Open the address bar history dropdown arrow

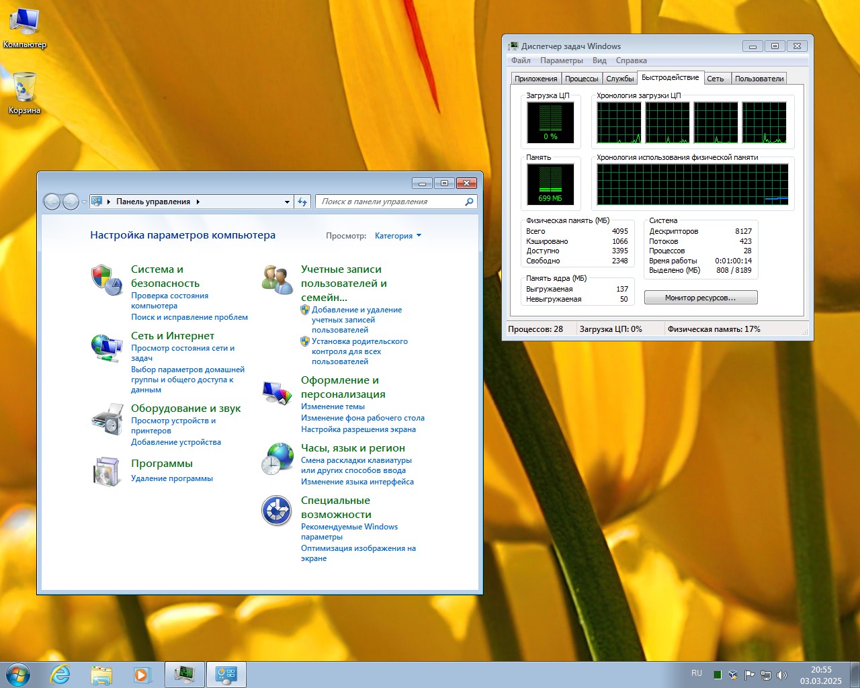287,202
